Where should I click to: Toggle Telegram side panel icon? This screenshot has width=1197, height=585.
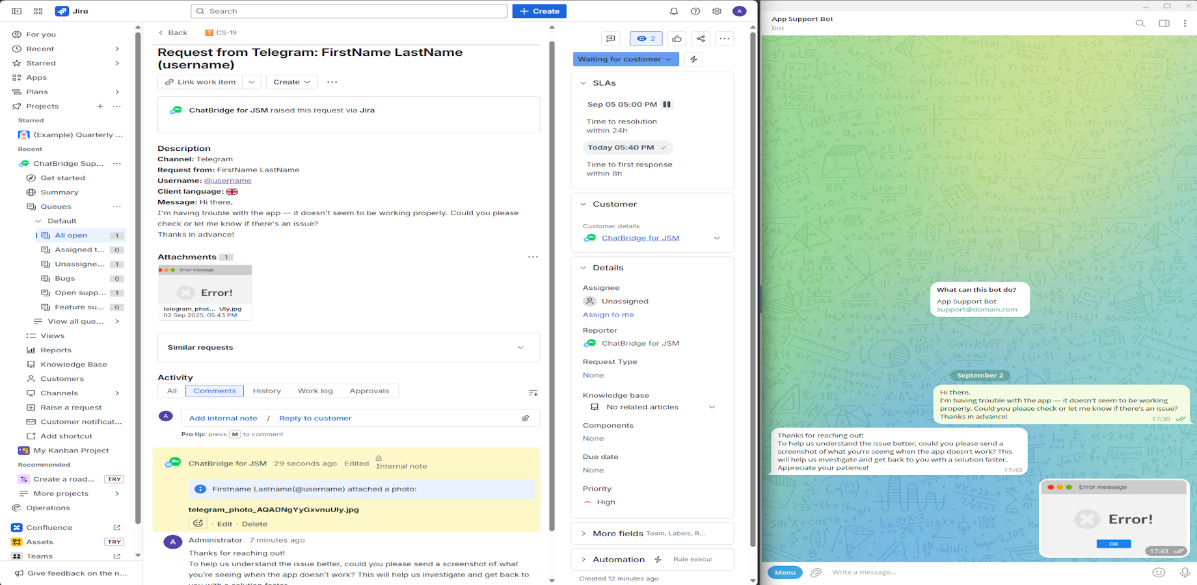coord(1164,23)
